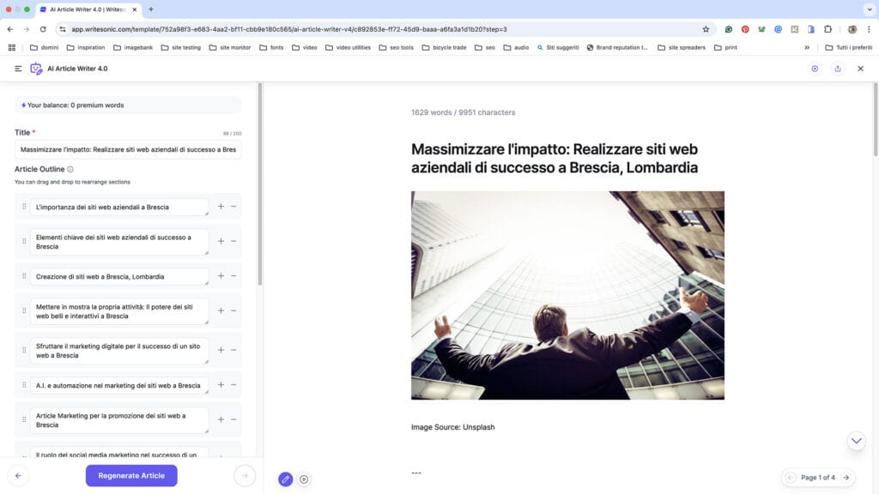The height and width of the screenshot is (494, 879).
Task: Click the scroll-down chevron button in article pane
Action: point(856,441)
